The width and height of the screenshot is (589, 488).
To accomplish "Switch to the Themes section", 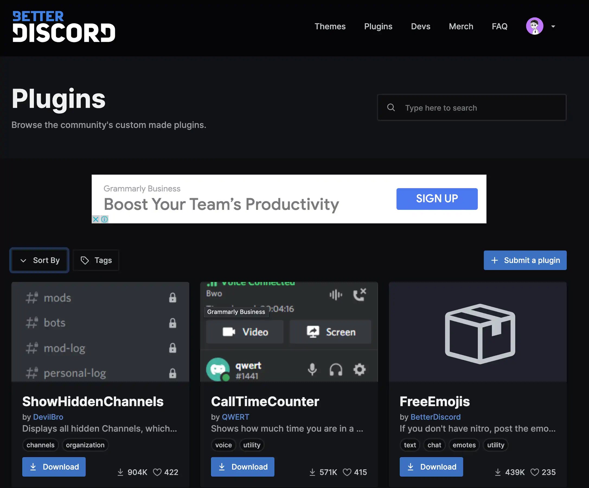I will pos(330,26).
